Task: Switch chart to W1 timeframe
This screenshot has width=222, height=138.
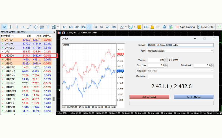Action: pyautogui.click(x=108, y=27)
